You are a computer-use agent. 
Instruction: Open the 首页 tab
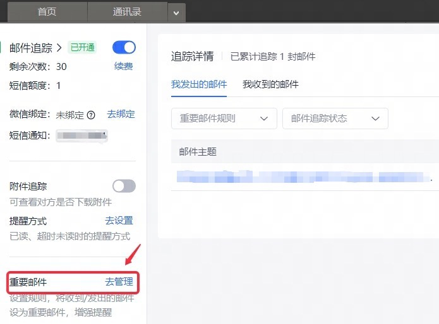pos(47,12)
